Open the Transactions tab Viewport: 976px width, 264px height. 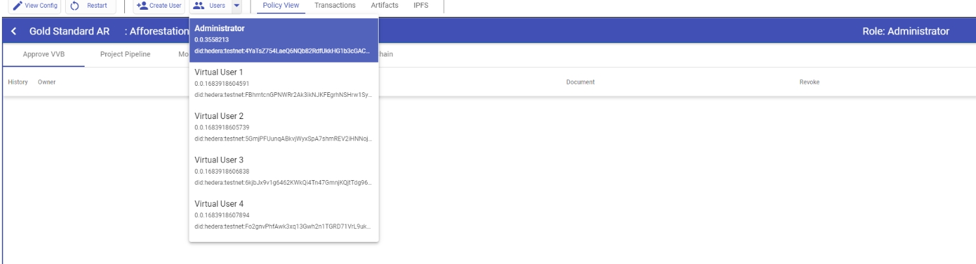pyautogui.click(x=334, y=6)
